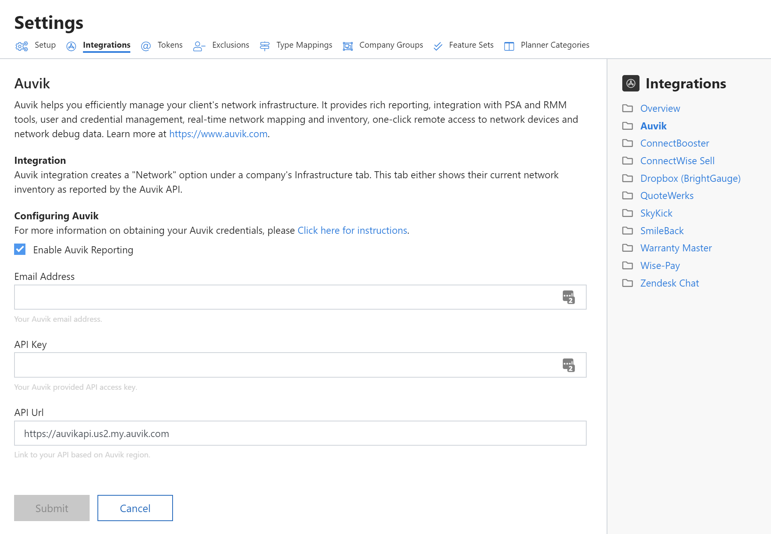Click the 'Your Auvik provided API access key.' hint
Viewport: 771px width, 534px height.
[76, 387]
